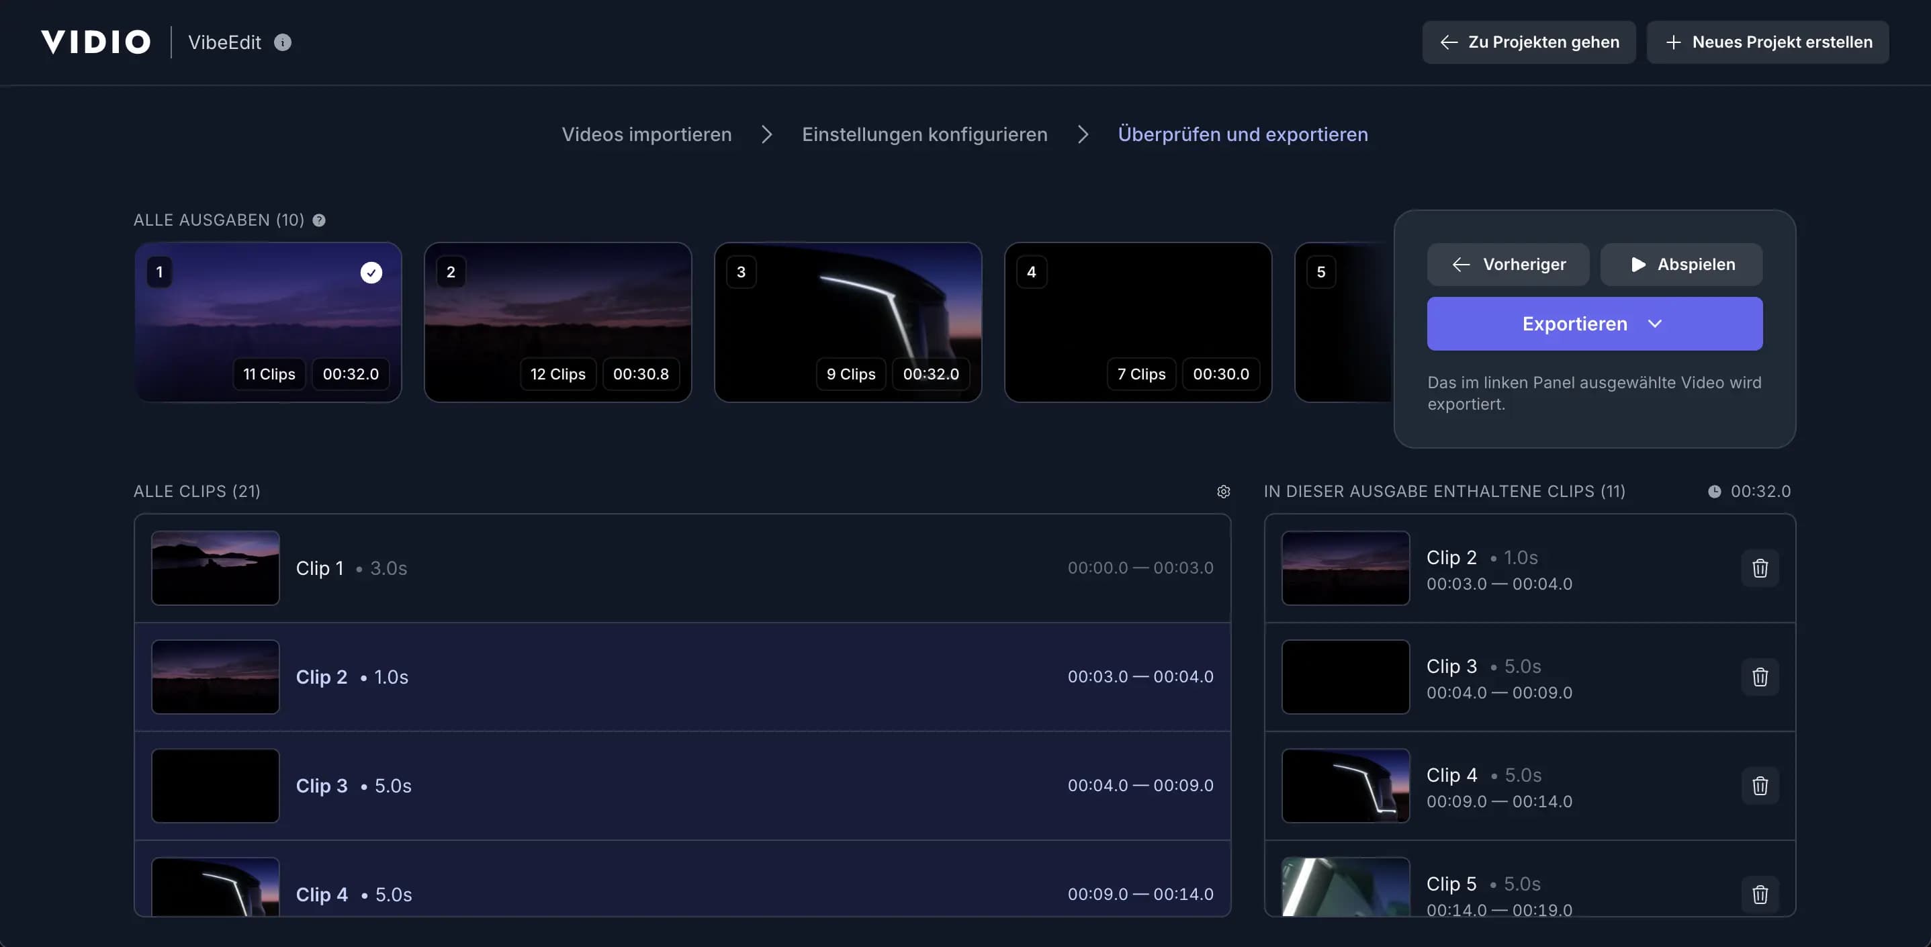Click the trash icon for Clip 4
1931x947 pixels.
1760,786
